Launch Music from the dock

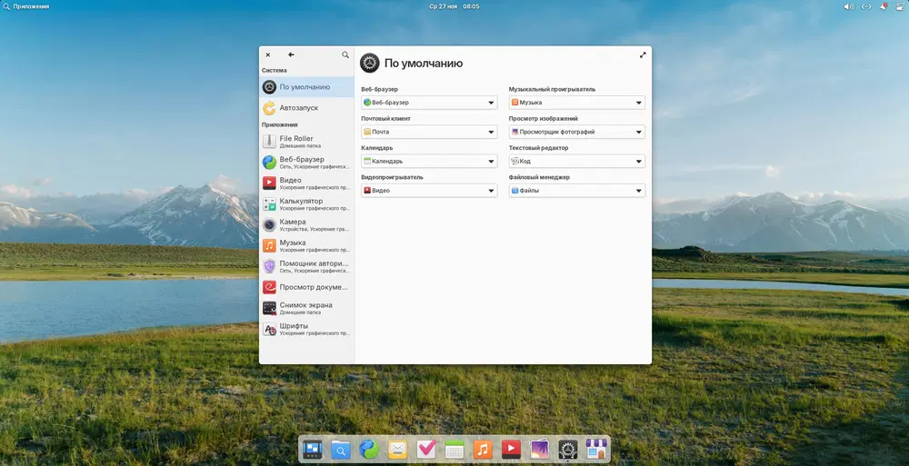coord(483,449)
